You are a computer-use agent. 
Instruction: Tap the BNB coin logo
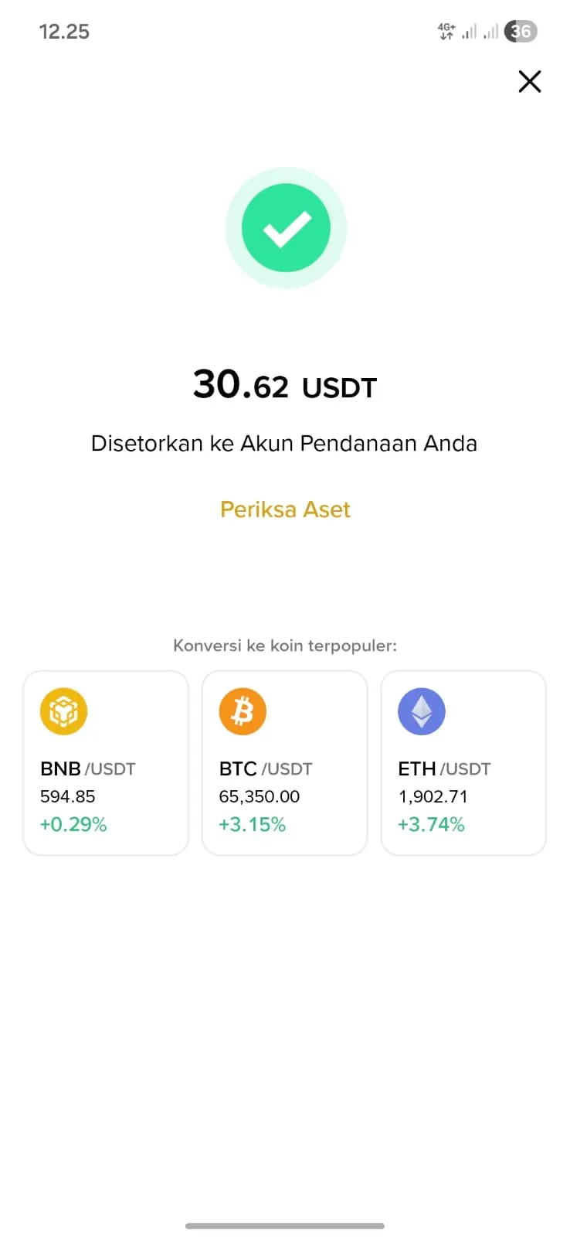(63, 711)
